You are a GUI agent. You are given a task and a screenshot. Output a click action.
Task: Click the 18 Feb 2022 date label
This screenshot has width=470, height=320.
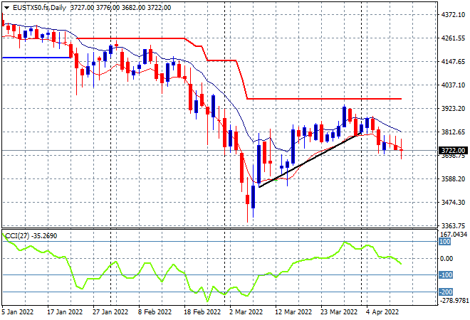[x=202, y=312]
